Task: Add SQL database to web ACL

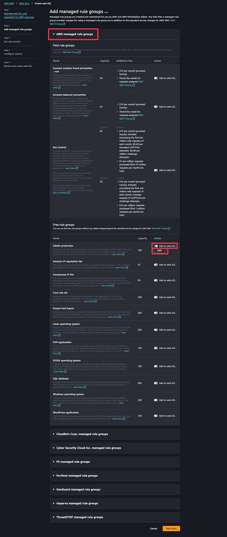Action: (156, 383)
